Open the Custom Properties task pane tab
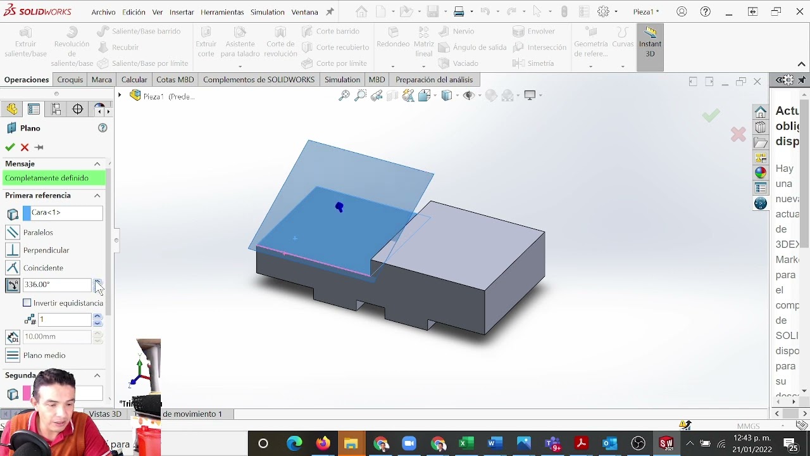Screen dimensions: 810x456 pyautogui.click(x=761, y=187)
